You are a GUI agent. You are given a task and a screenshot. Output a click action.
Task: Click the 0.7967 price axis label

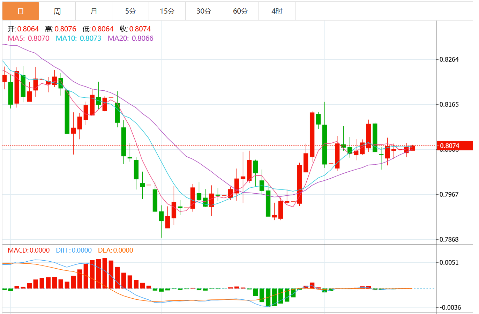click(x=449, y=194)
